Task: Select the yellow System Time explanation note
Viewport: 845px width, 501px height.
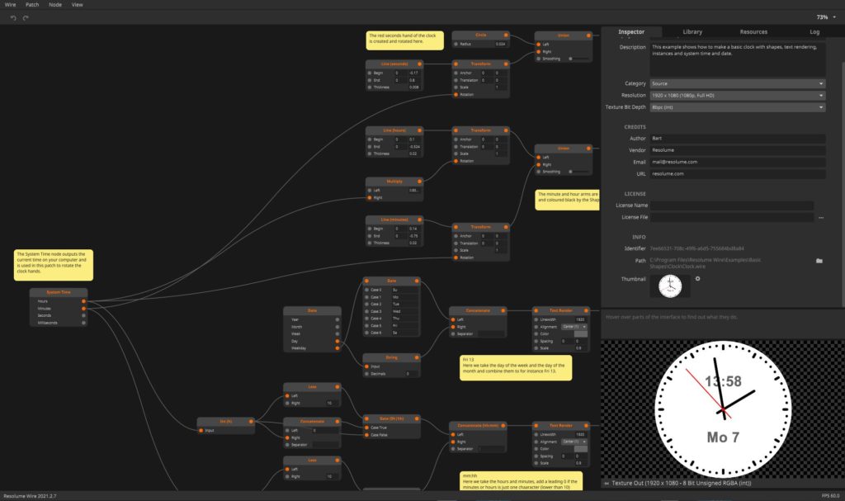Action: click(54, 265)
